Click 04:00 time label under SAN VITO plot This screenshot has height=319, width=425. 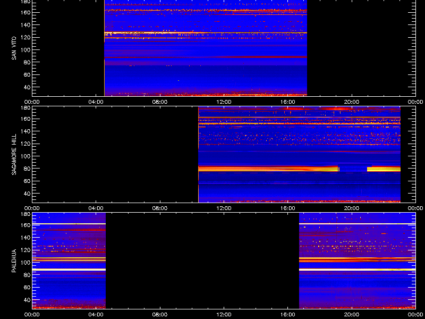click(96, 102)
